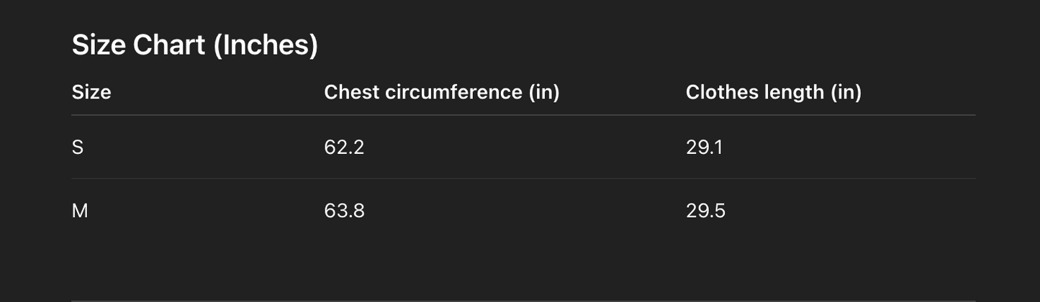Image resolution: width=1040 pixels, height=302 pixels.
Task: Click the "Size Chart (Inches)" heading
Action: [194, 45]
